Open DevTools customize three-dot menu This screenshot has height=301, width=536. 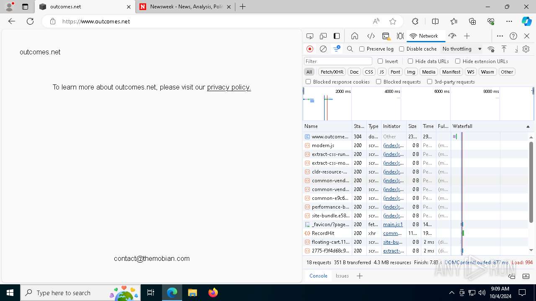point(500,36)
